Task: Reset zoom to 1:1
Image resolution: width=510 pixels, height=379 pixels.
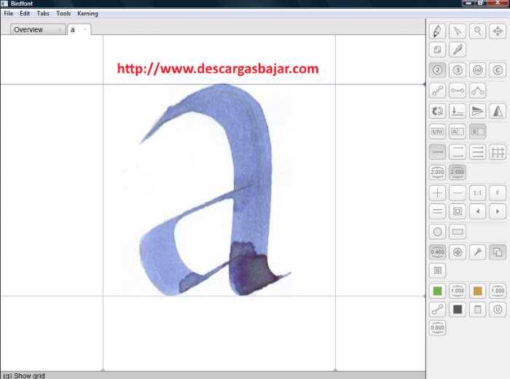Action: click(477, 193)
